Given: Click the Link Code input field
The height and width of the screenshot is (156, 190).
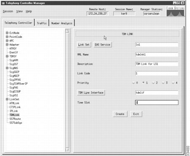Looking at the screenshot, I should [157, 74].
